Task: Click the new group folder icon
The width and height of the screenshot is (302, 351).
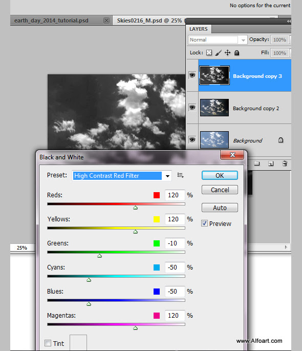Action: tap(257, 163)
